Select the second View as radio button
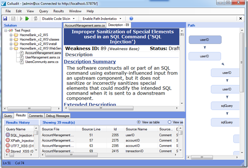248x168 pixels. (169, 122)
